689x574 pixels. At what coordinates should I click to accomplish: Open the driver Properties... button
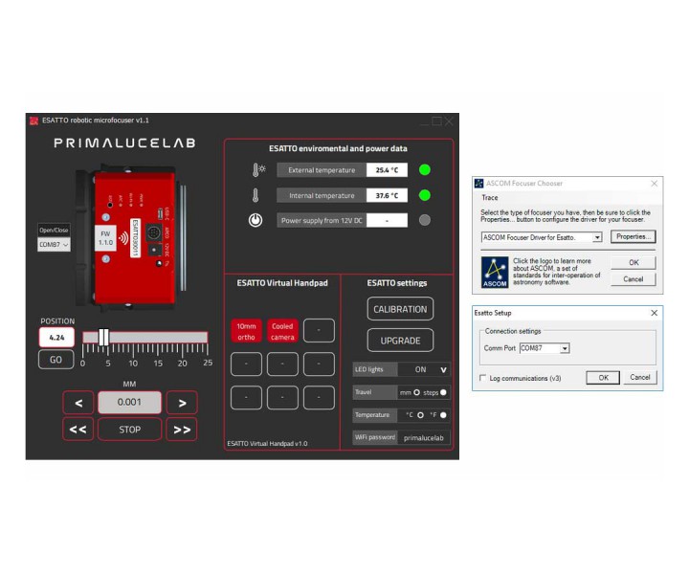tap(633, 236)
